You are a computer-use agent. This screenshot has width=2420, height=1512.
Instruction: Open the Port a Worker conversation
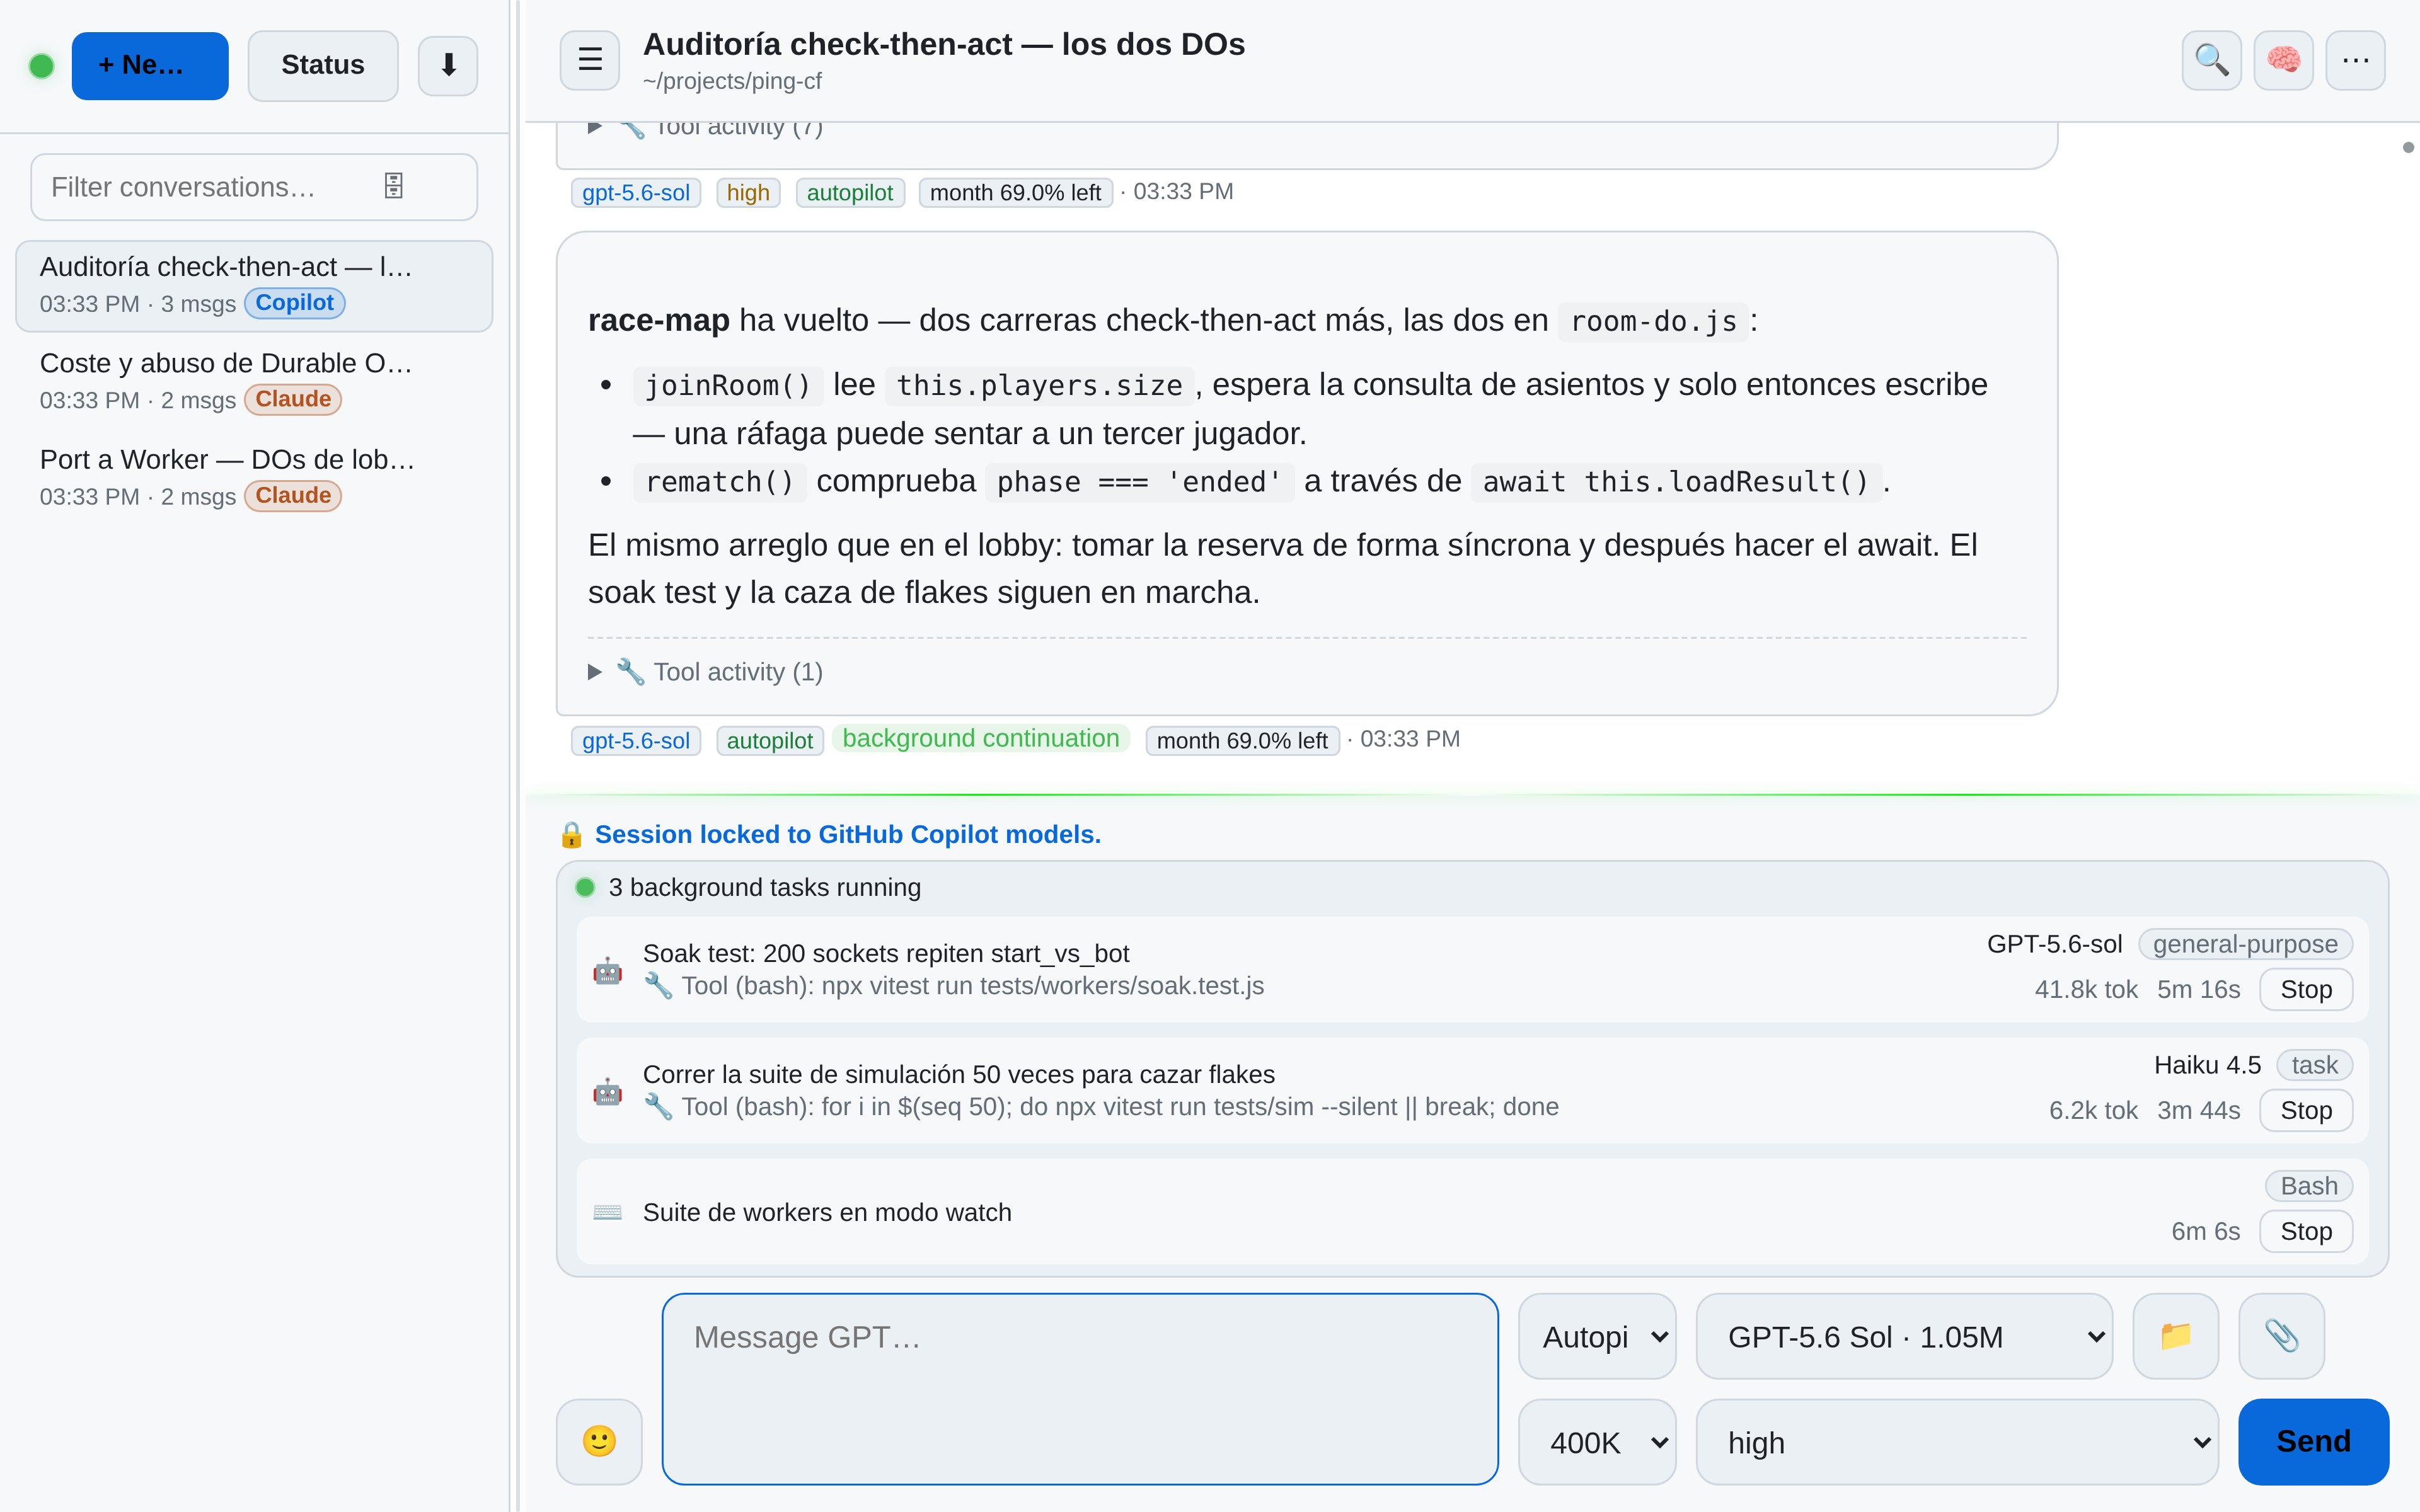(254, 479)
